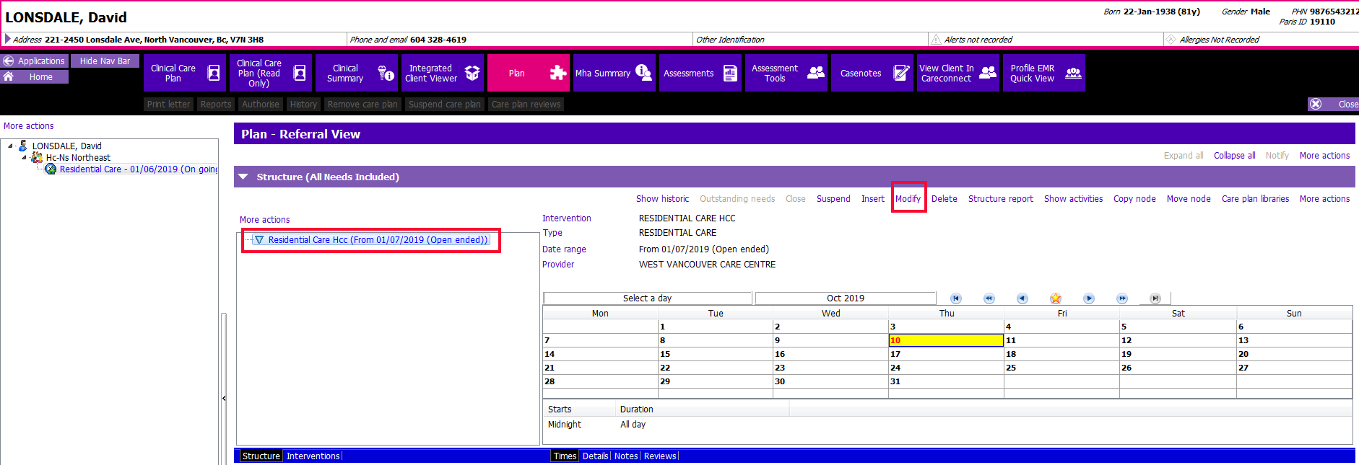Image resolution: width=1359 pixels, height=465 pixels.
Task: Click the Select a day field
Action: pyautogui.click(x=648, y=298)
